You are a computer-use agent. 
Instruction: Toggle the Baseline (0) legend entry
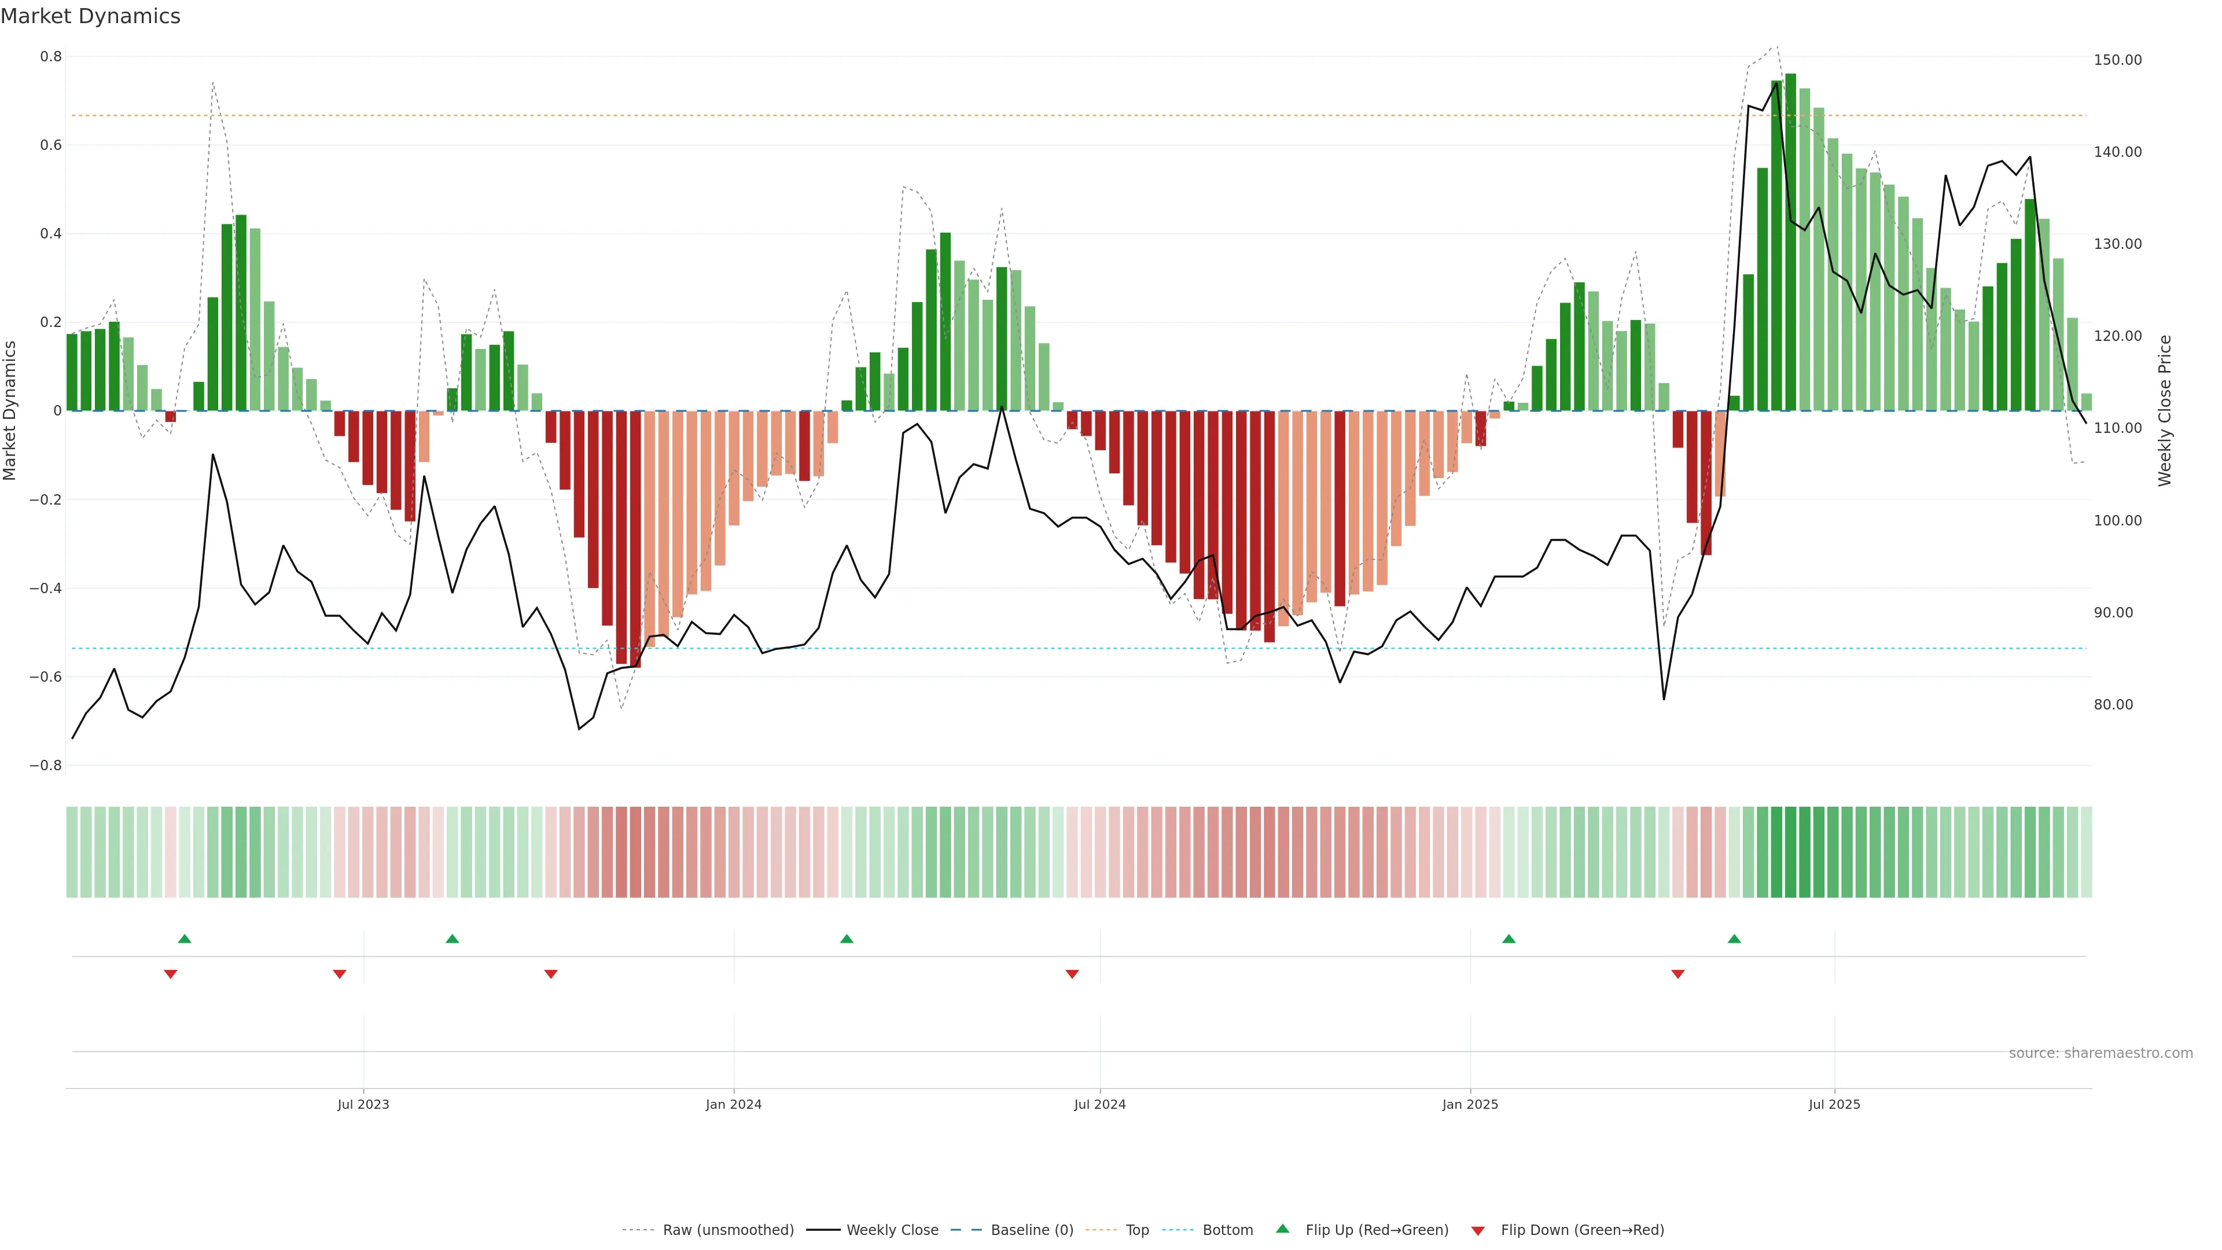tap(1032, 1230)
